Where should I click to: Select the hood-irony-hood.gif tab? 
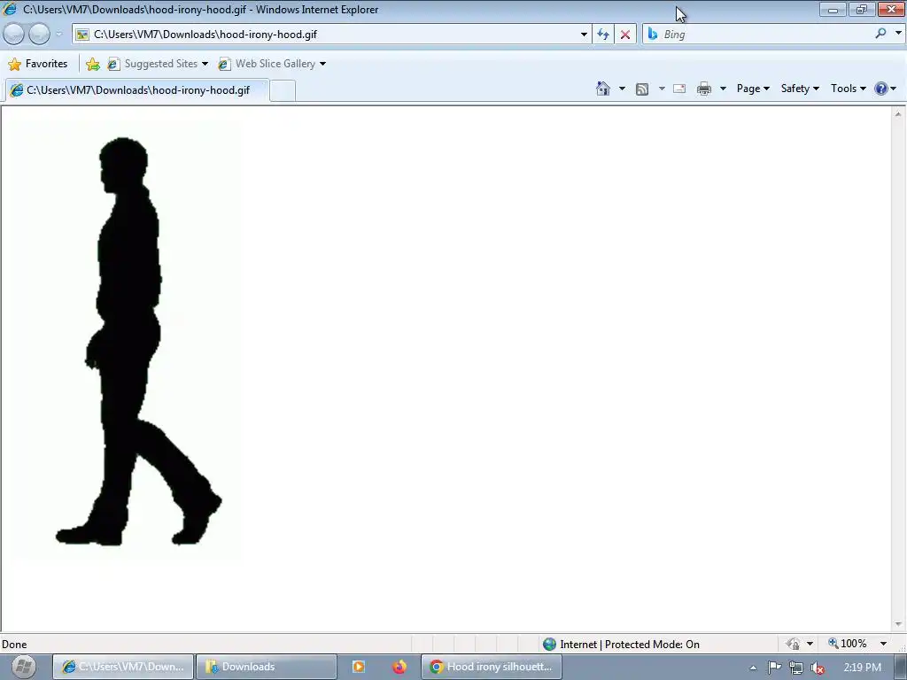point(136,90)
